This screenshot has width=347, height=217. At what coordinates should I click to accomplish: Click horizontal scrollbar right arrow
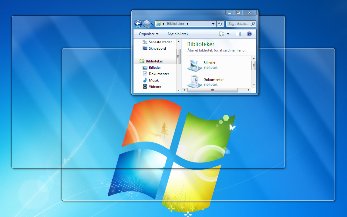(x=248, y=90)
